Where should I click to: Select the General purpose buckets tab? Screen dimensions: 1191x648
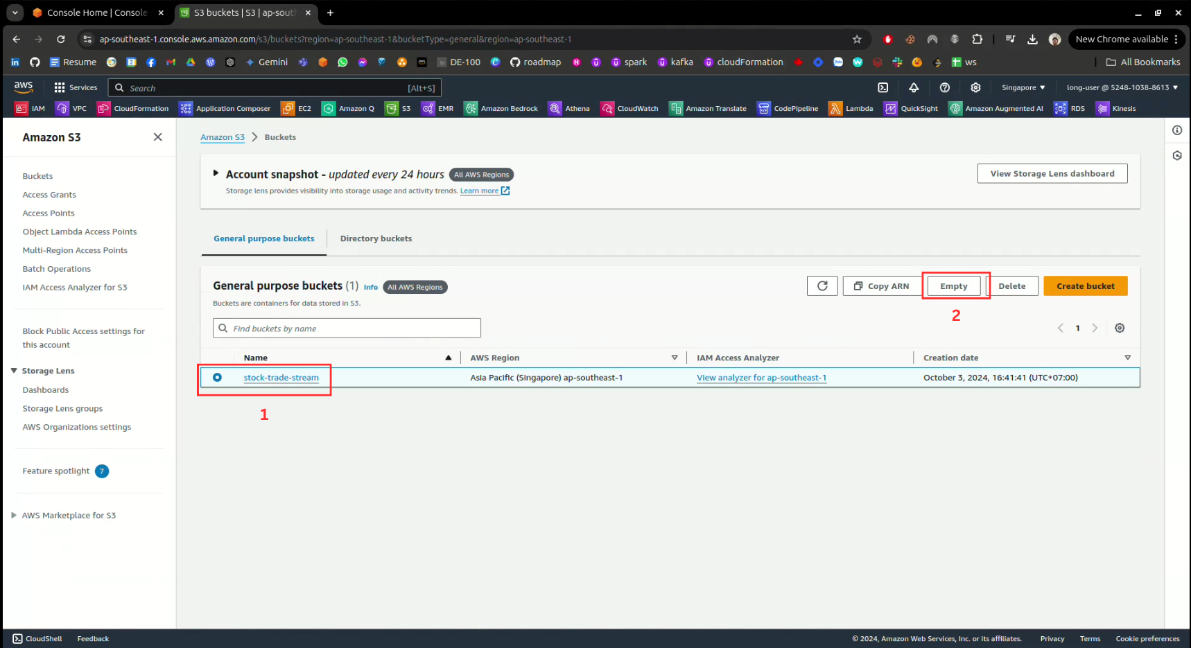click(x=263, y=239)
